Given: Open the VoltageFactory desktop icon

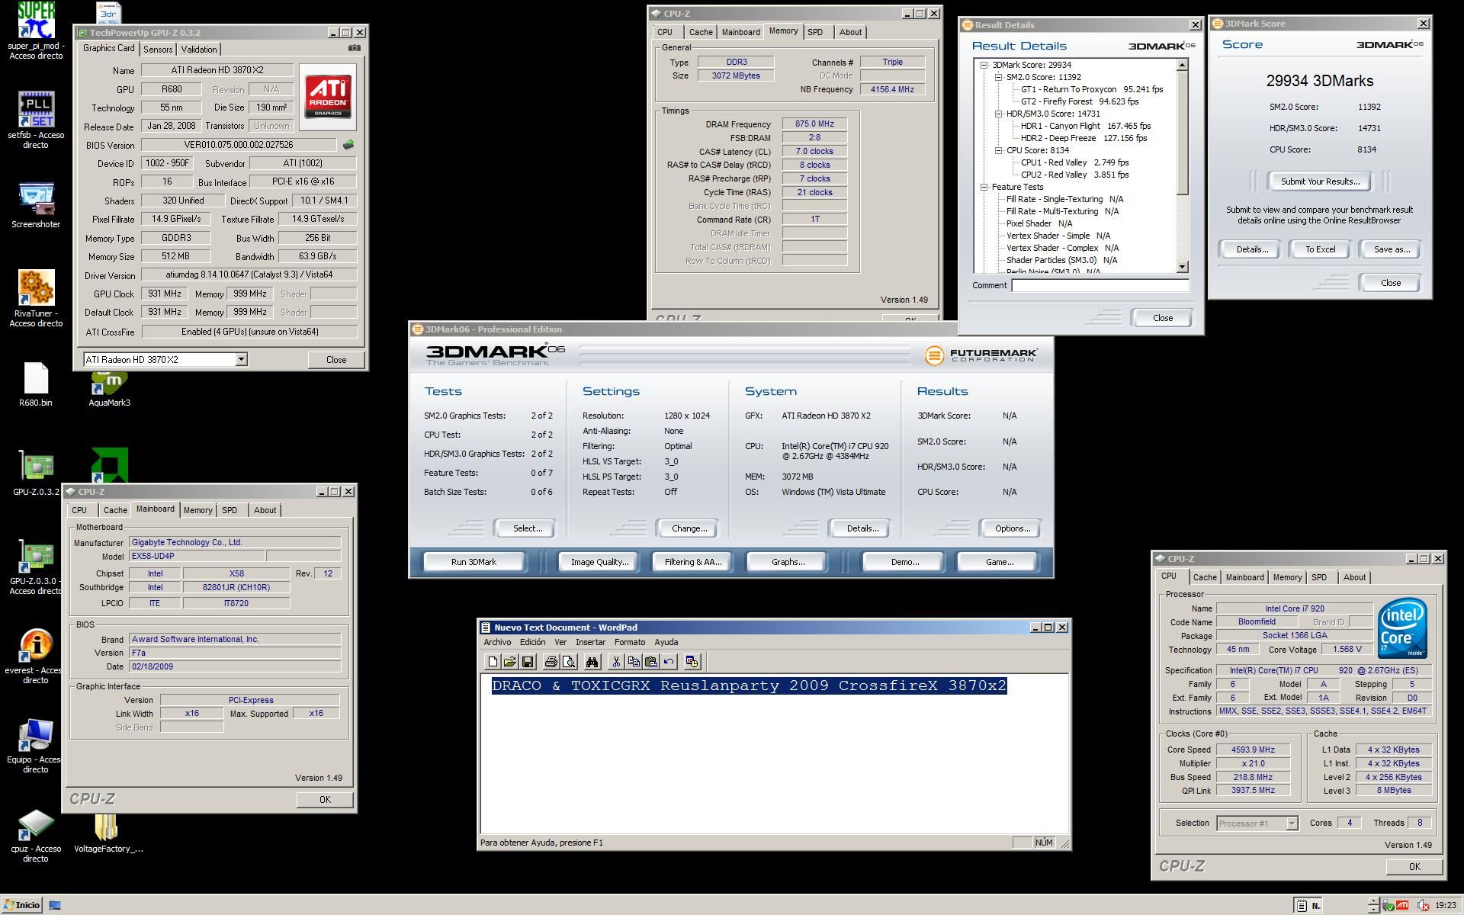Looking at the screenshot, I should 108,833.
